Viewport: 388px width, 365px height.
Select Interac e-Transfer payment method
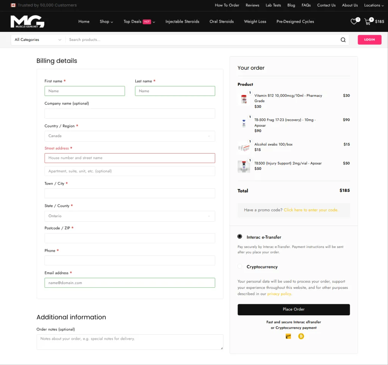239,237
